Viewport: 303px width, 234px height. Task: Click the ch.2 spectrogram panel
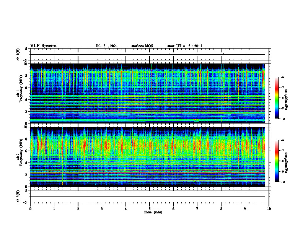click(x=147, y=157)
